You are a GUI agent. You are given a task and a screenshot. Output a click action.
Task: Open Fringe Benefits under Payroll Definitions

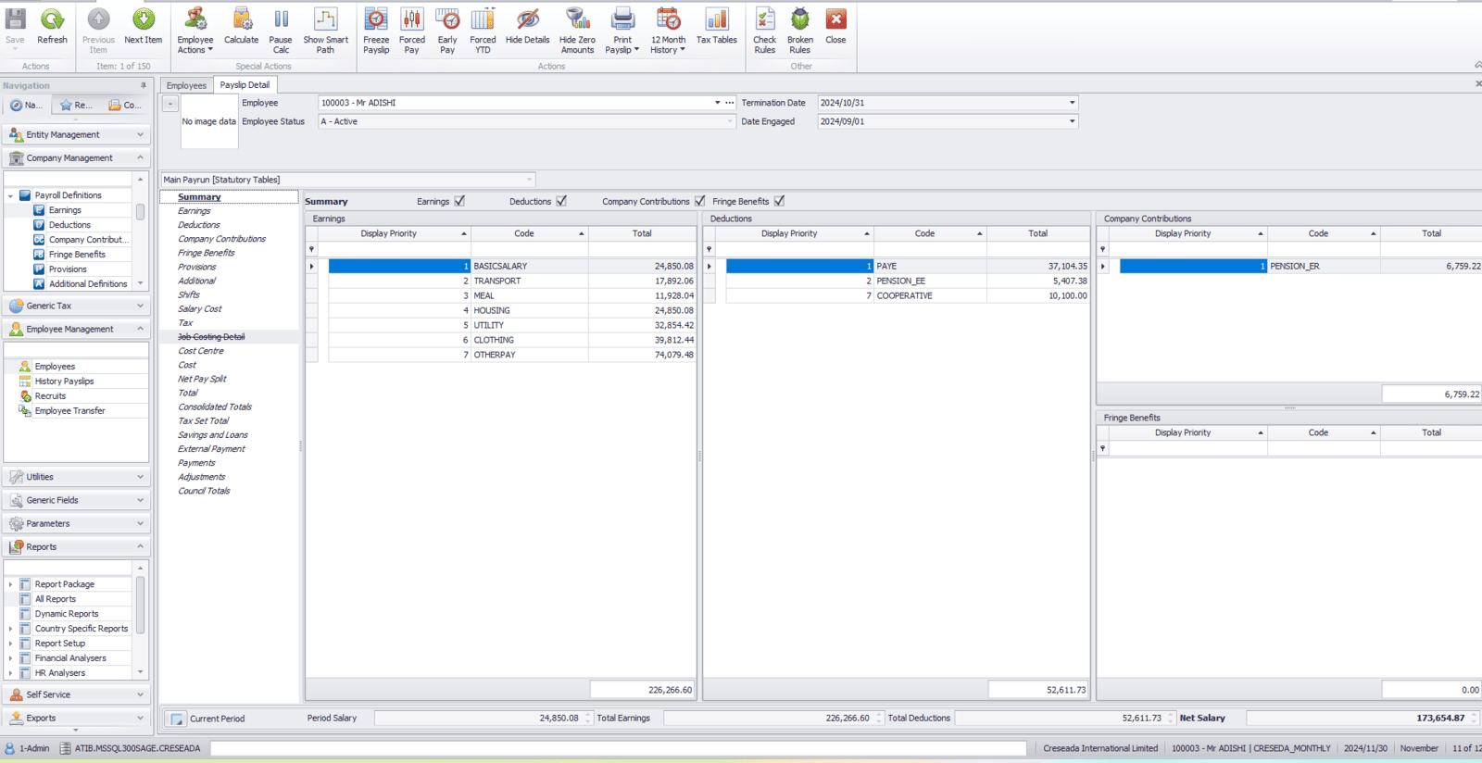pos(77,255)
